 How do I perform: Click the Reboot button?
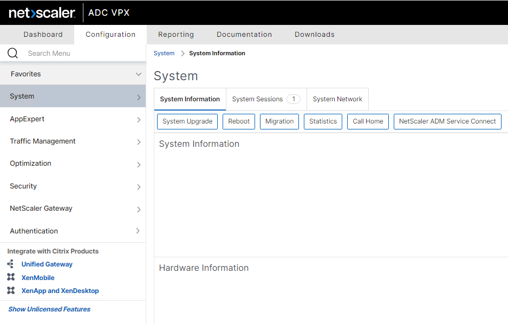point(239,121)
